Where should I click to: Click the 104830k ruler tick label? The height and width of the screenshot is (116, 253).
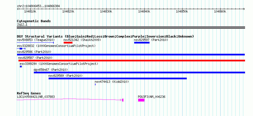point(106,12)
